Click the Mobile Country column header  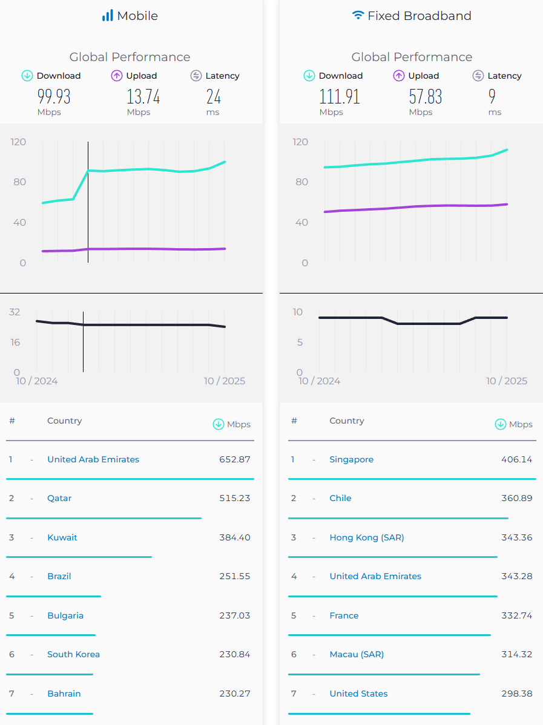(64, 421)
